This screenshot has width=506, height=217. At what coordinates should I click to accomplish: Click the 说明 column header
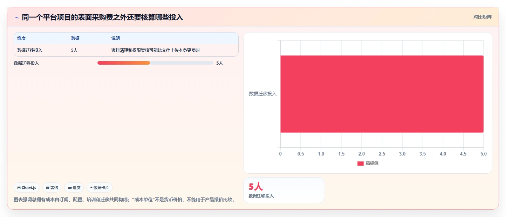click(116, 38)
